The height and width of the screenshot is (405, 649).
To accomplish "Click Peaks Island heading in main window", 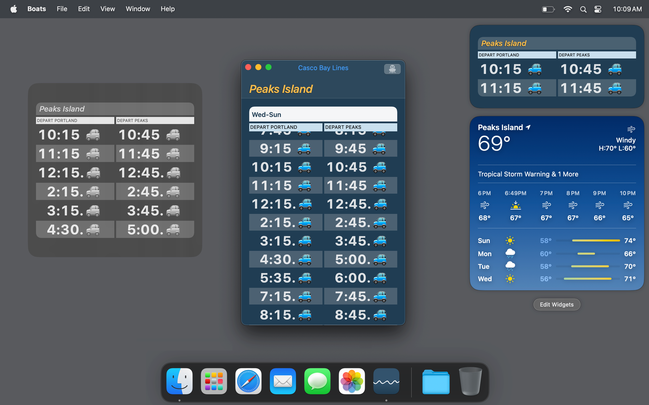I will coord(281,89).
